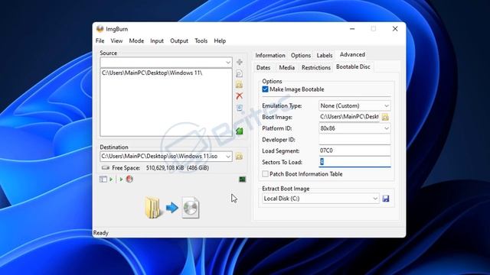Viewport: 490px width, 275px height.
Task: Switch to the Restrictions sub-tab
Action: [x=316, y=68]
